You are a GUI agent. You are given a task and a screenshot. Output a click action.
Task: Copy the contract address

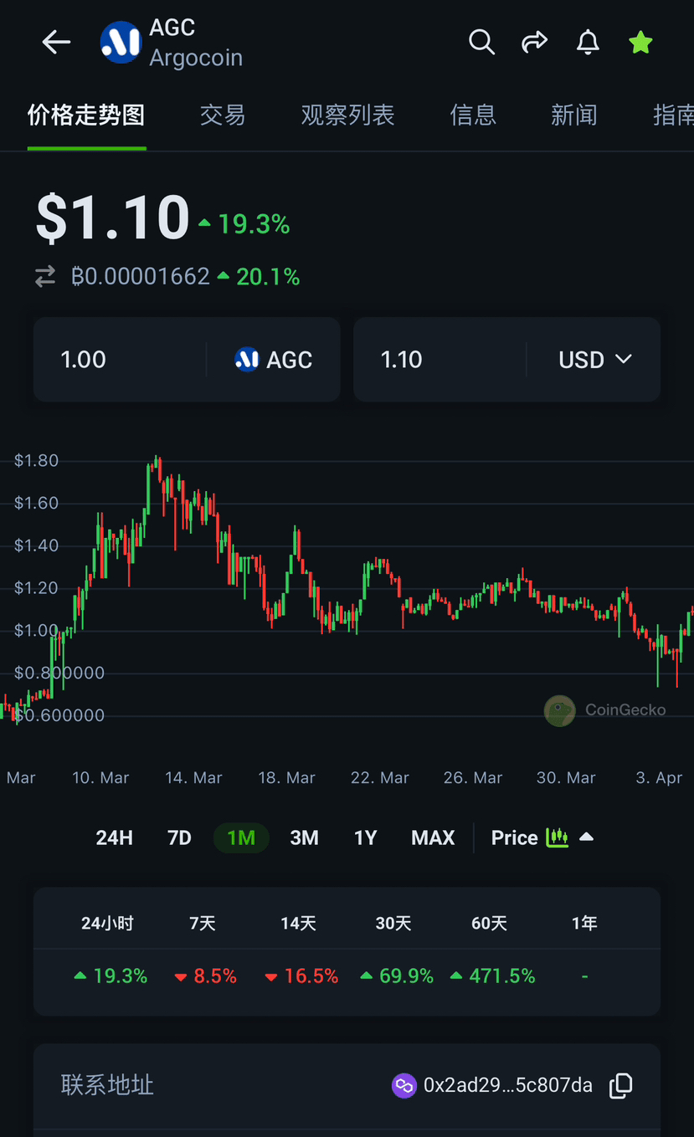click(x=620, y=1086)
